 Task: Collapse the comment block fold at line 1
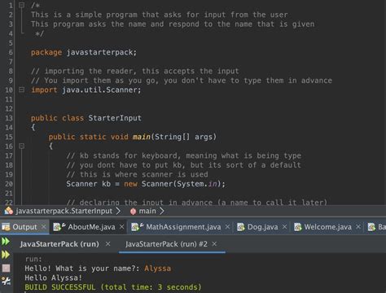click(x=21, y=5)
